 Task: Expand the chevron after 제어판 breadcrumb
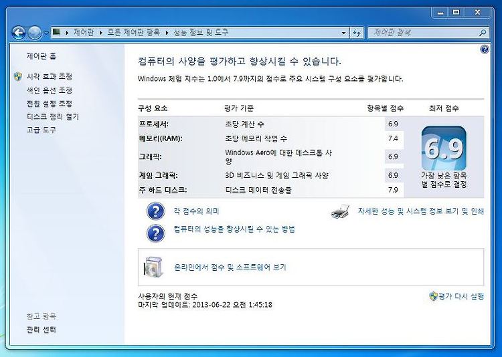click(101, 32)
